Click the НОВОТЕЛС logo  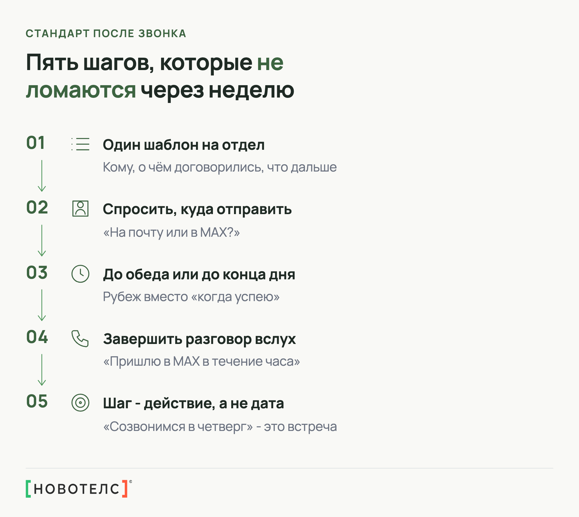click(x=79, y=489)
